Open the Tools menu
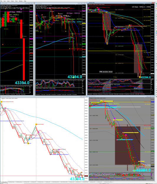 pyautogui.click(x=16, y=1)
